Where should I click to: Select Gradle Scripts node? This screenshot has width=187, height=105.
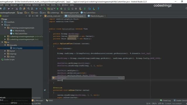9,60
